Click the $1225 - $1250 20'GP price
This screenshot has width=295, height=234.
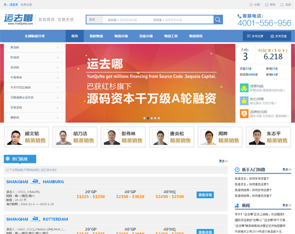pyautogui.click(x=91, y=196)
